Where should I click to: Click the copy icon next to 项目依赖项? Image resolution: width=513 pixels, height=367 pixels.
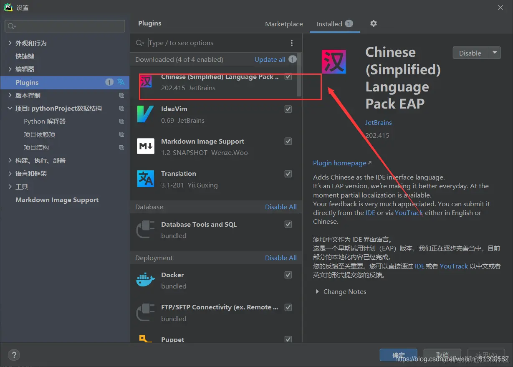click(x=121, y=134)
